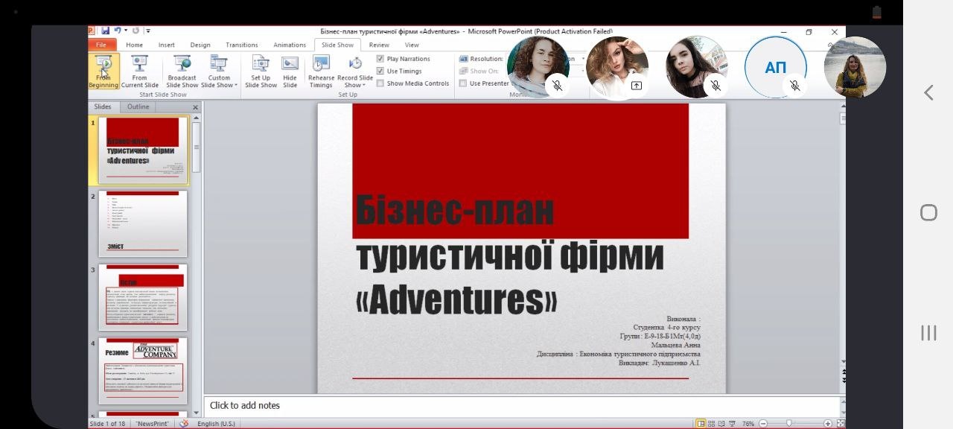Image resolution: width=953 pixels, height=429 pixels.
Task: Uncheck Play Narrations checkbox
Action: (x=380, y=59)
